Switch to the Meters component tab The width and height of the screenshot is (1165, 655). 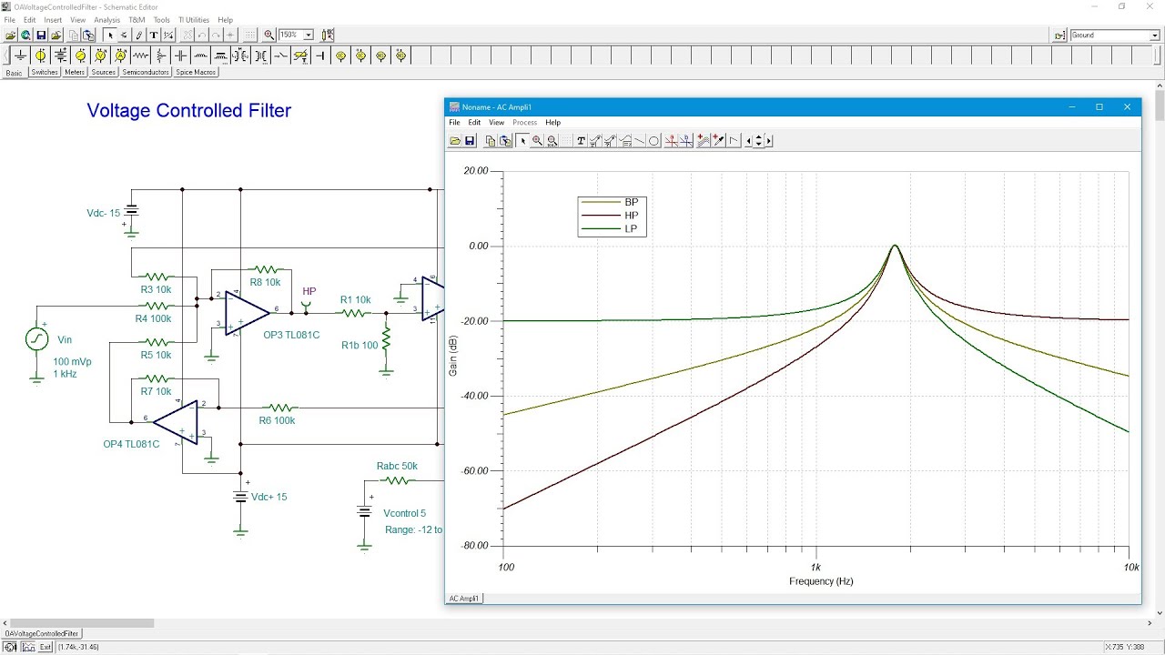pos(75,72)
